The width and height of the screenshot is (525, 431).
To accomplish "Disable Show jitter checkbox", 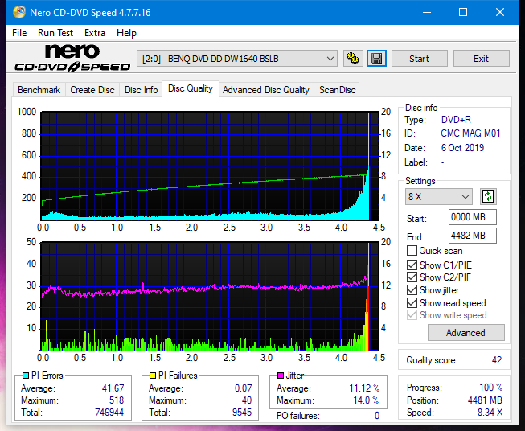I will pyautogui.click(x=412, y=290).
